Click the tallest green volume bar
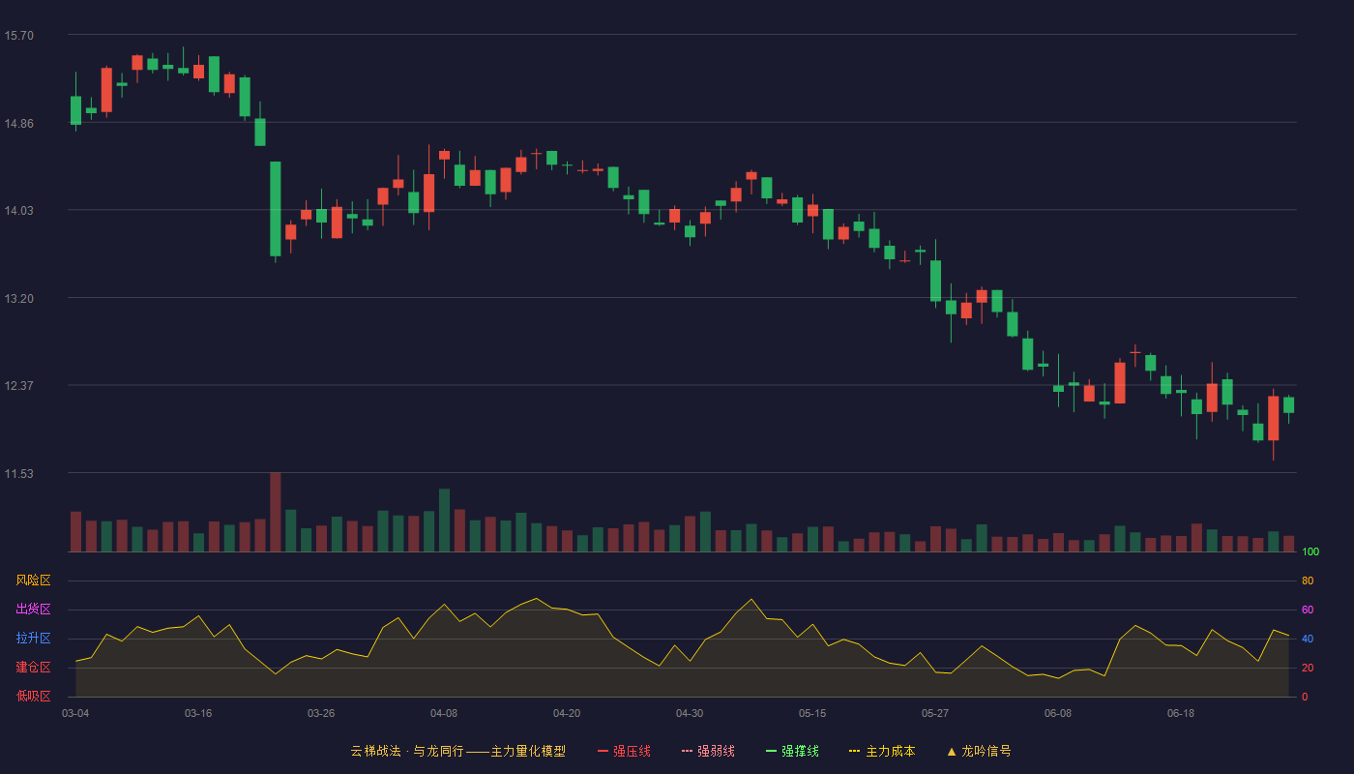Viewport: 1354px width, 774px height. [x=444, y=521]
